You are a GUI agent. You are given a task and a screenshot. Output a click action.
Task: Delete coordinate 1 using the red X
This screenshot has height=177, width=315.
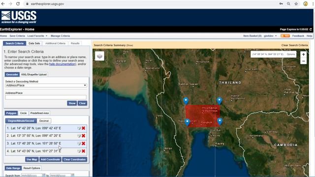point(84,128)
